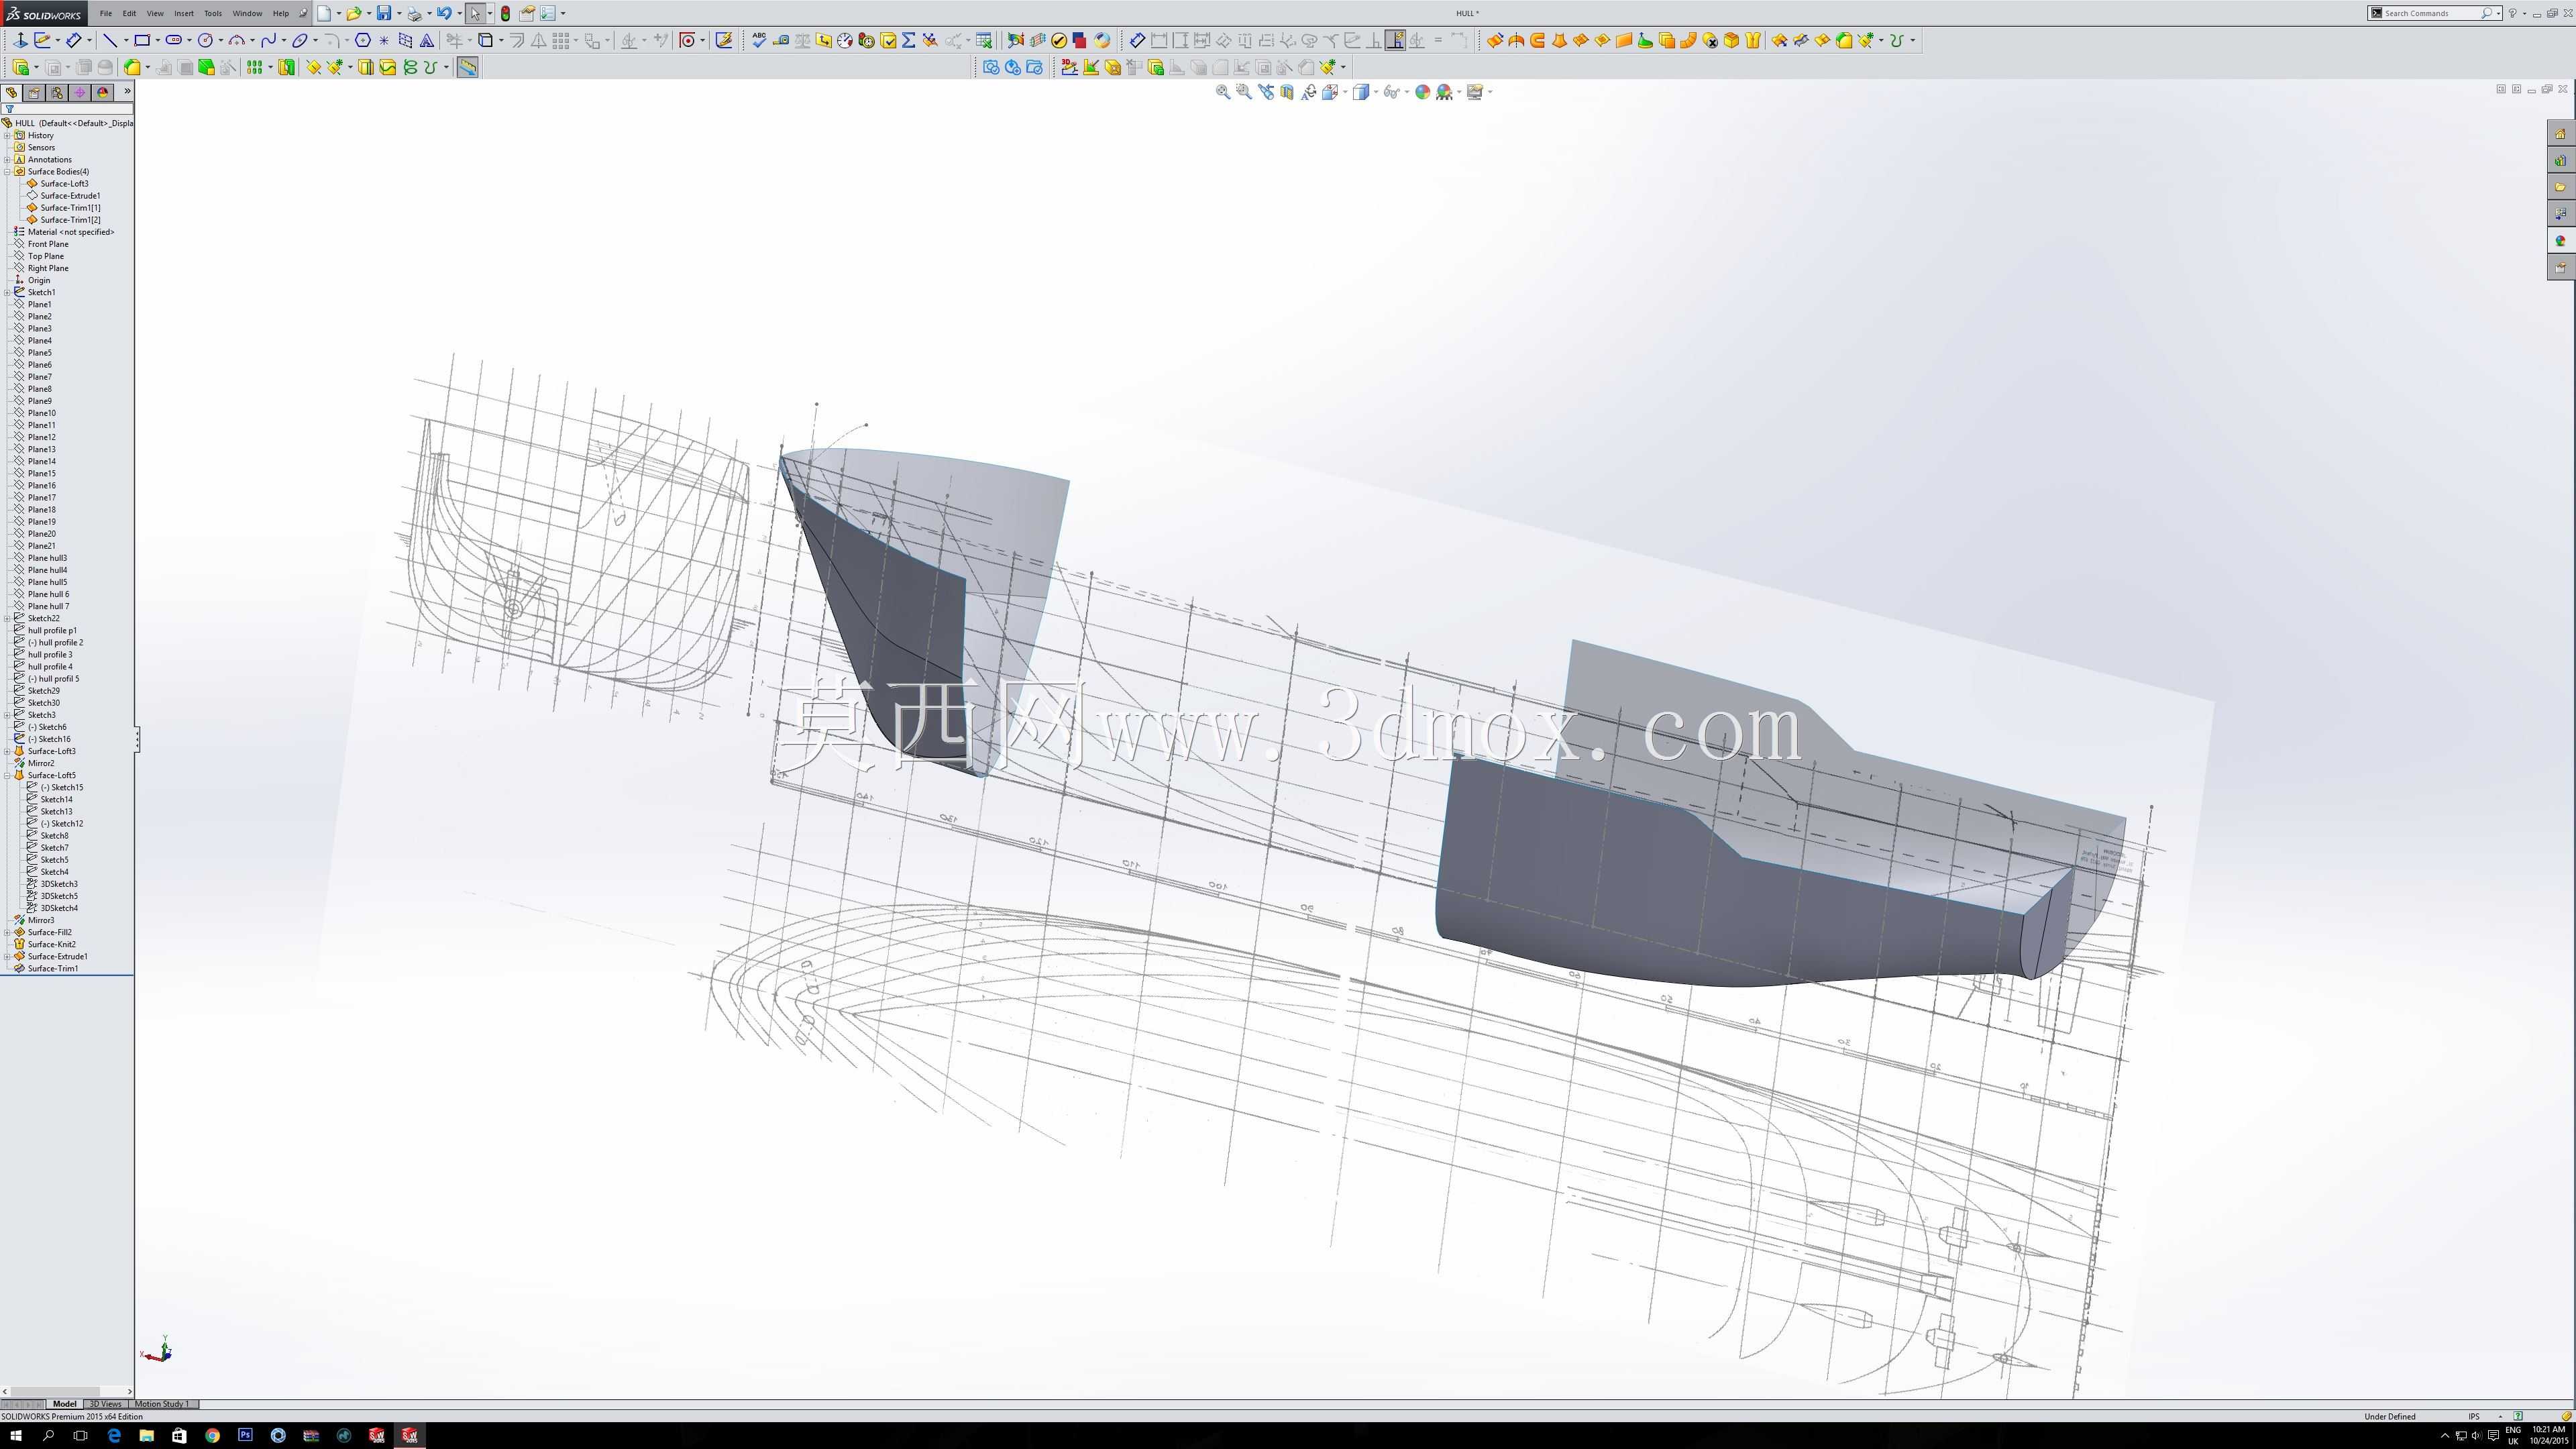Toggle the highlighted dimension tool in Dimensions toolbar

tap(1394, 40)
